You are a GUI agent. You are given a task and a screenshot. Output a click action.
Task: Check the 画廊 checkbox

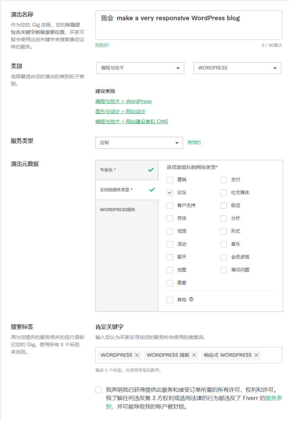tap(170, 283)
